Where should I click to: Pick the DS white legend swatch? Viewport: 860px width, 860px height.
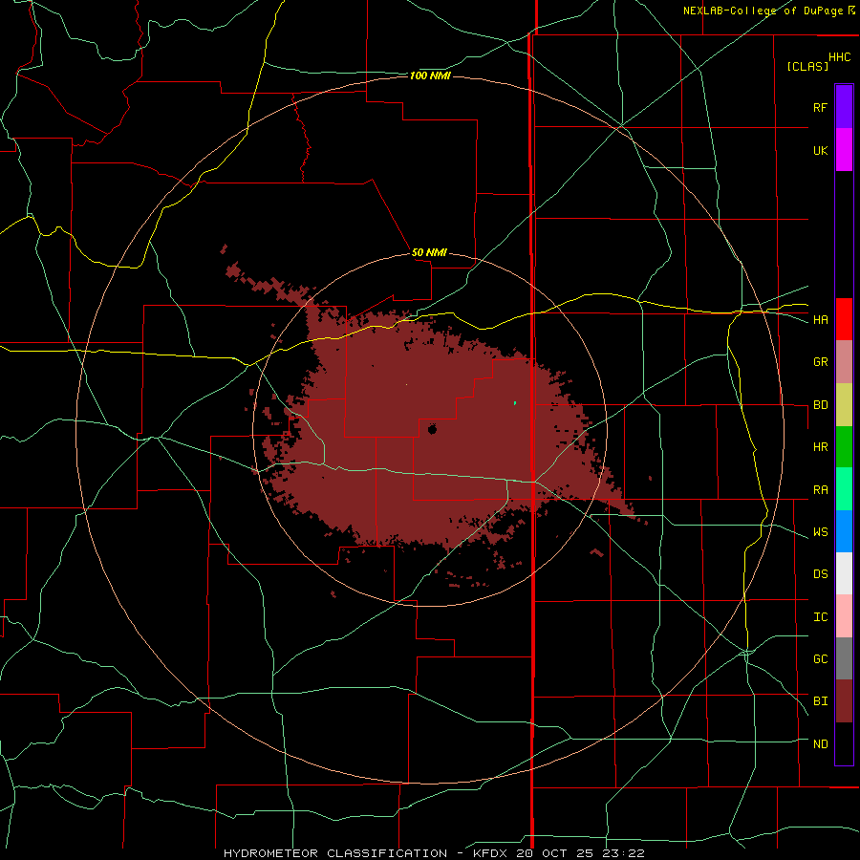[x=844, y=573]
